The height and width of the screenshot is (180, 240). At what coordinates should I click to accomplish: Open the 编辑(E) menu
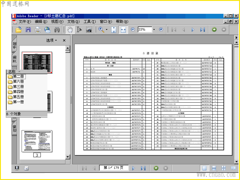point(41,22)
